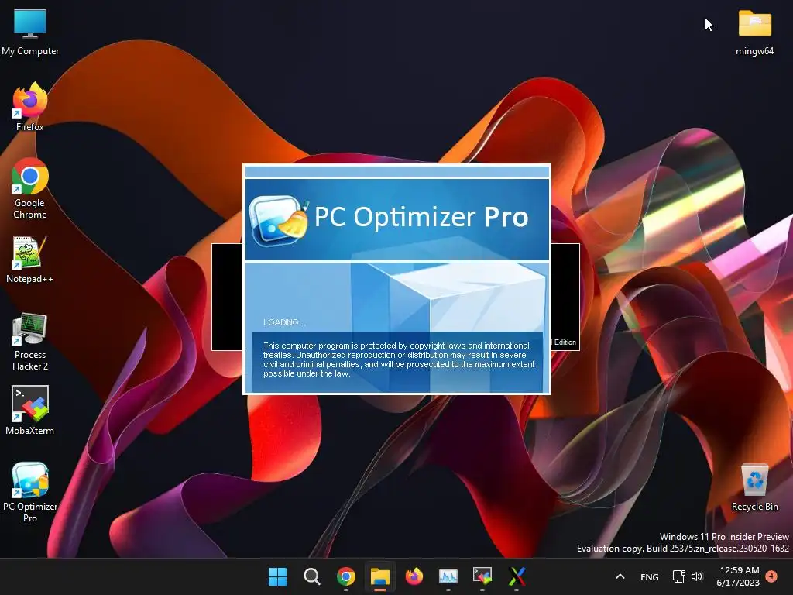The image size is (793, 595).
Task: Select the Google Chrome desktop shortcut
Action: pos(30,188)
